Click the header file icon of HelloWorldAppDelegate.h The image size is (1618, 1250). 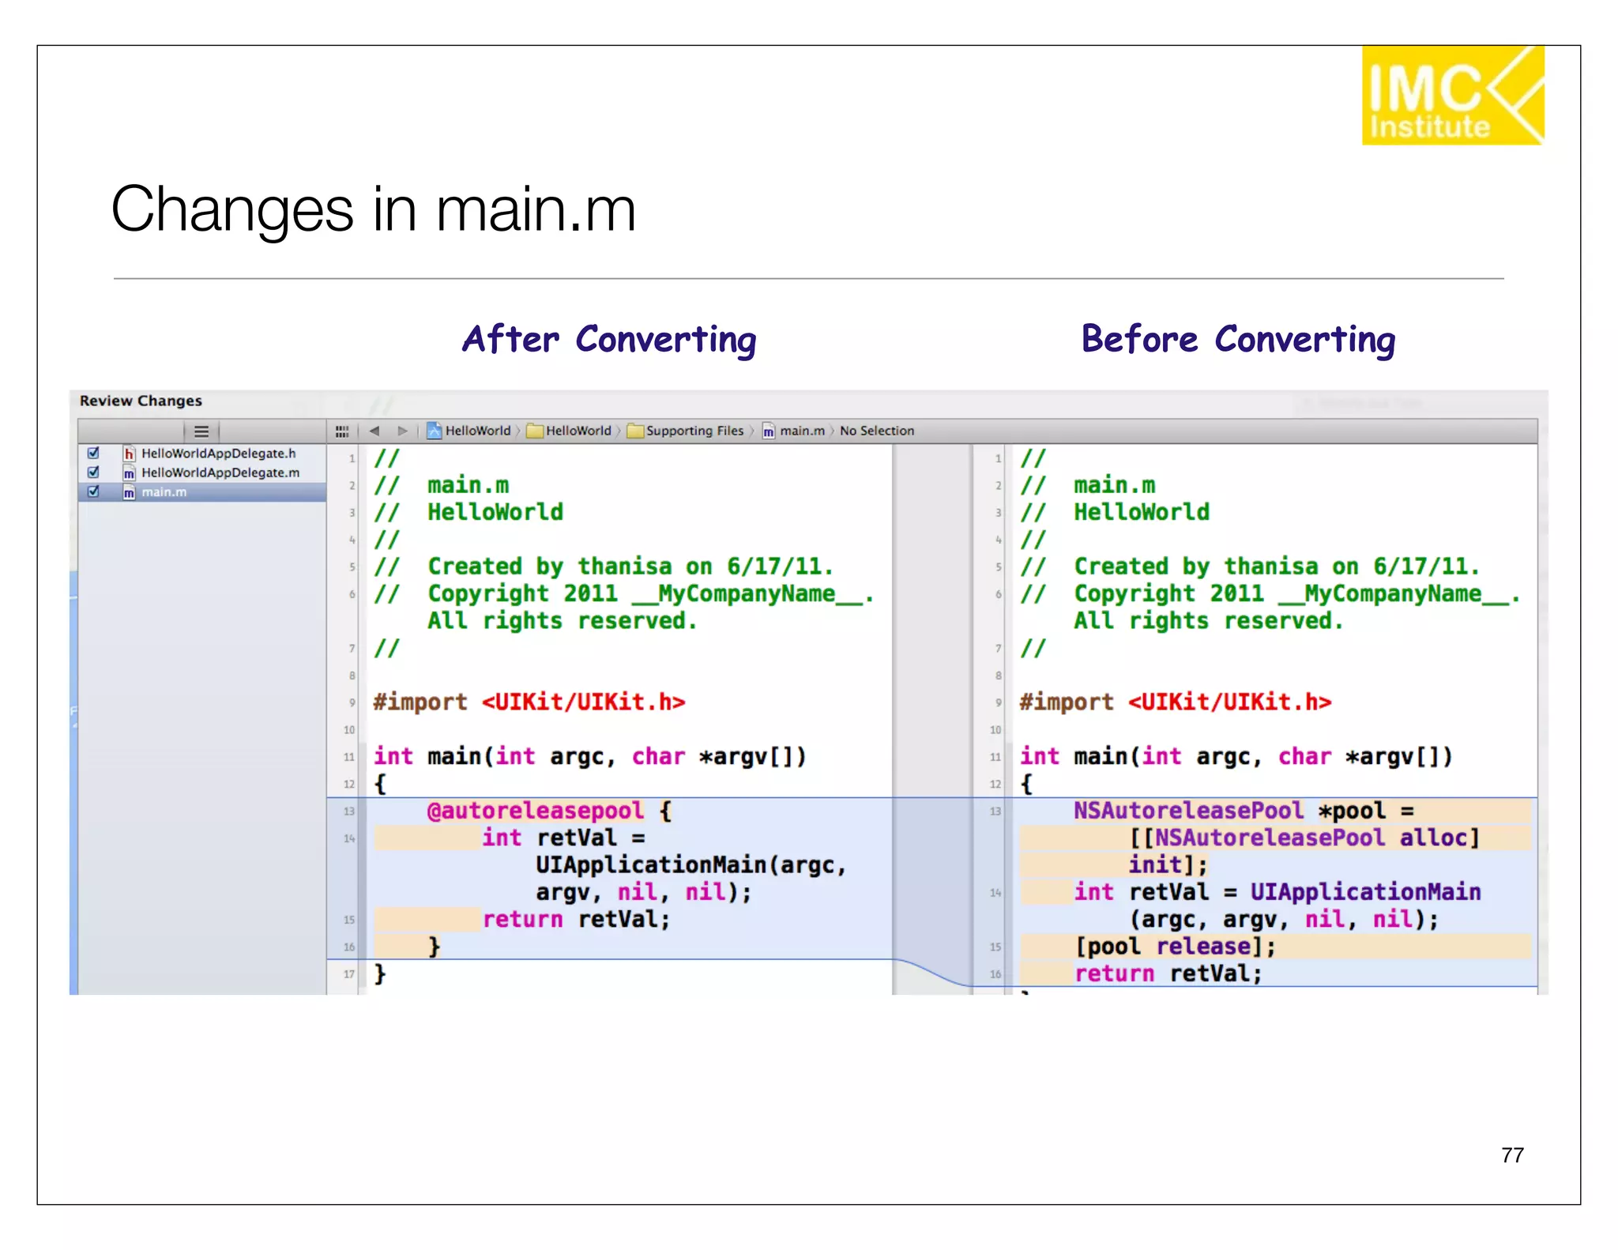point(128,454)
